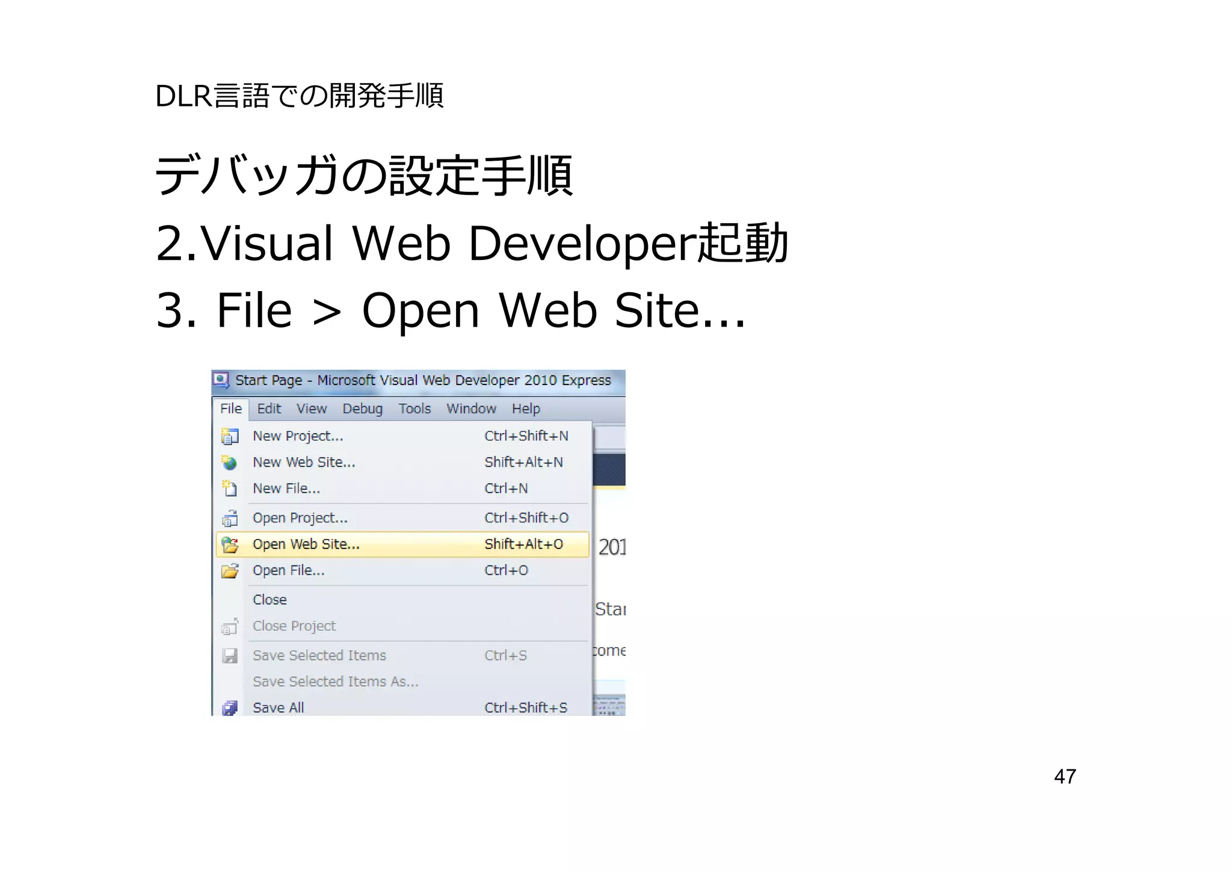Open the Edit menu
The height and width of the screenshot is (871, 1232).
269,408
